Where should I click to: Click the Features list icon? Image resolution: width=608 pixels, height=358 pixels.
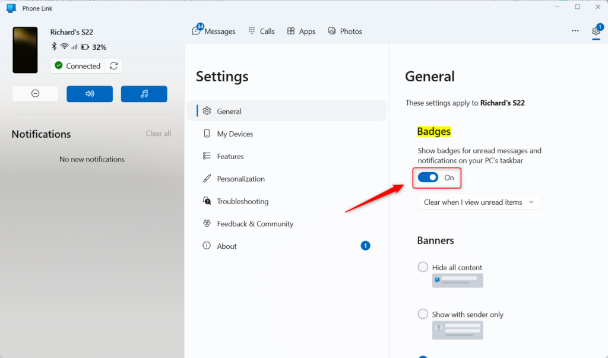[x=207, y=156]
